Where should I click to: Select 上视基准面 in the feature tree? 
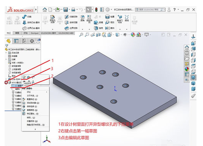tap(15, 69)
